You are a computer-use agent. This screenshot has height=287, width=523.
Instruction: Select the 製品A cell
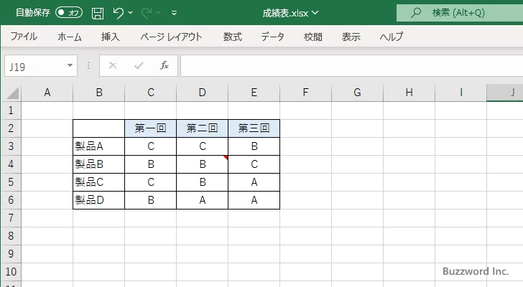pyautogui.click(x=98, y=146)
